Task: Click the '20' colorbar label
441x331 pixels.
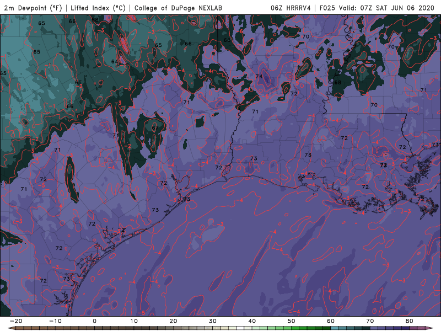Action: click(x=173, y=321)
